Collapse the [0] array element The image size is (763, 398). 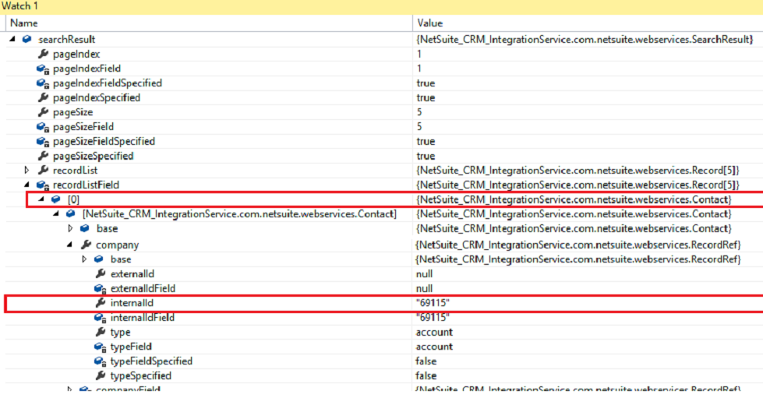[41, 199]
